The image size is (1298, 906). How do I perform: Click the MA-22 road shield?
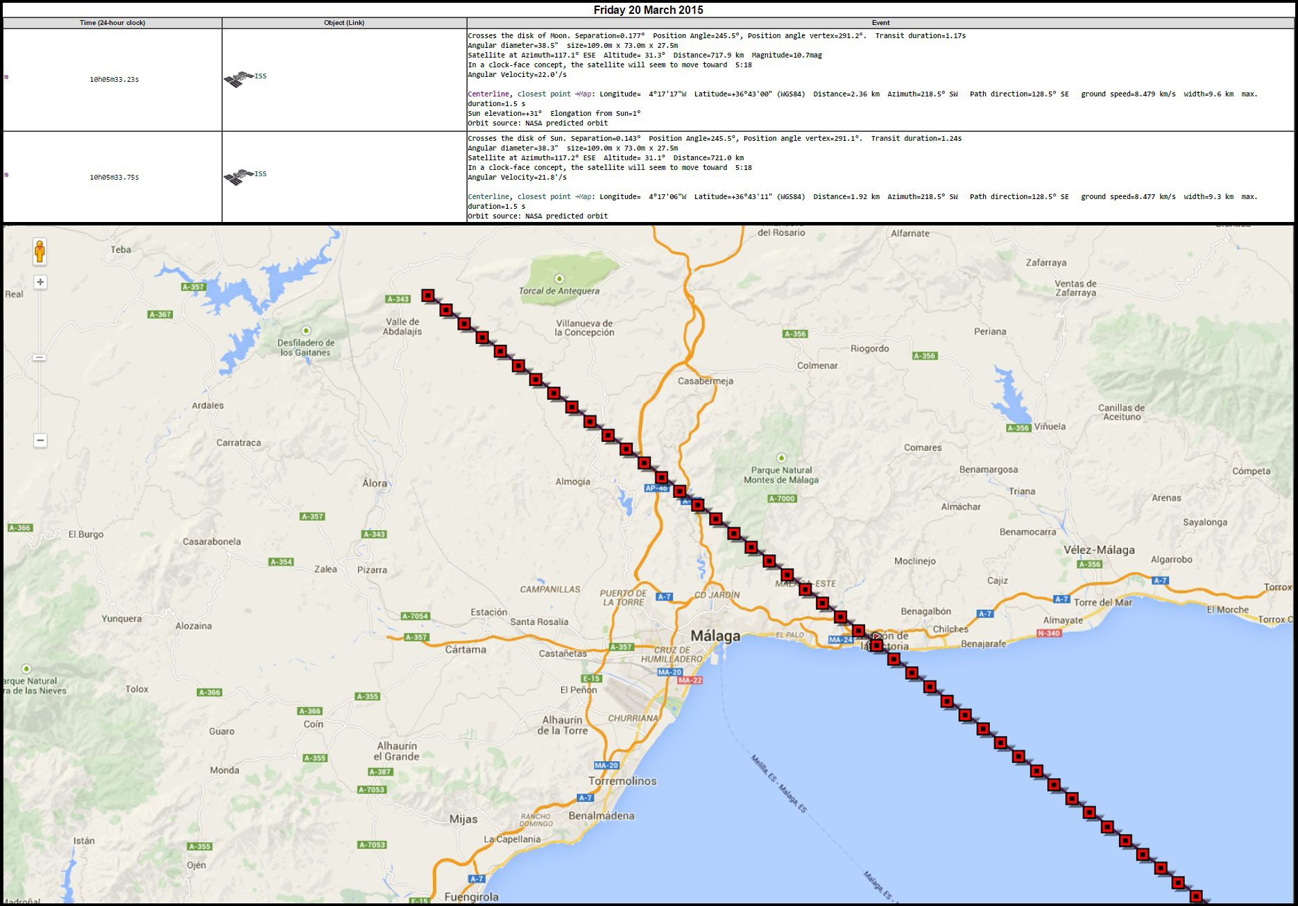(690, 681)
